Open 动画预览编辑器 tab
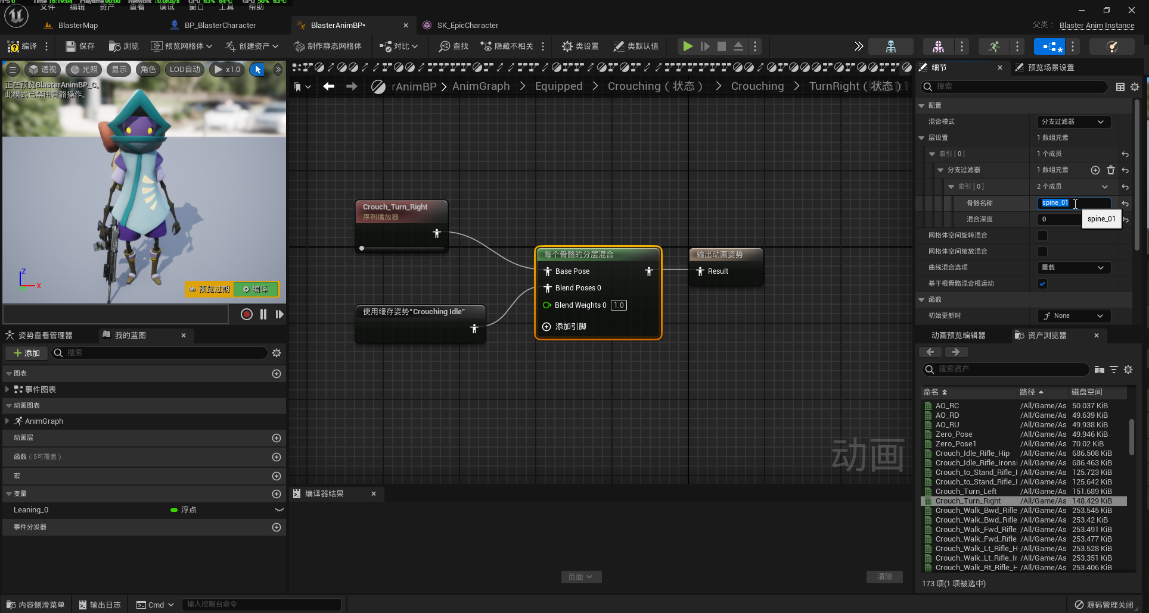 958,336
